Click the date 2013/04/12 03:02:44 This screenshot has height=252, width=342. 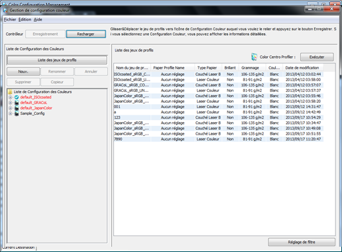coord(303,75)
